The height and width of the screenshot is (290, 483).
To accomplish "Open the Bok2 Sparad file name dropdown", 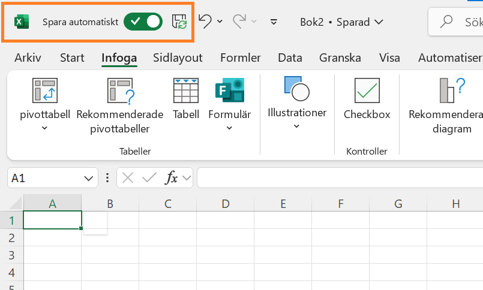I will (x=341, y=22).
